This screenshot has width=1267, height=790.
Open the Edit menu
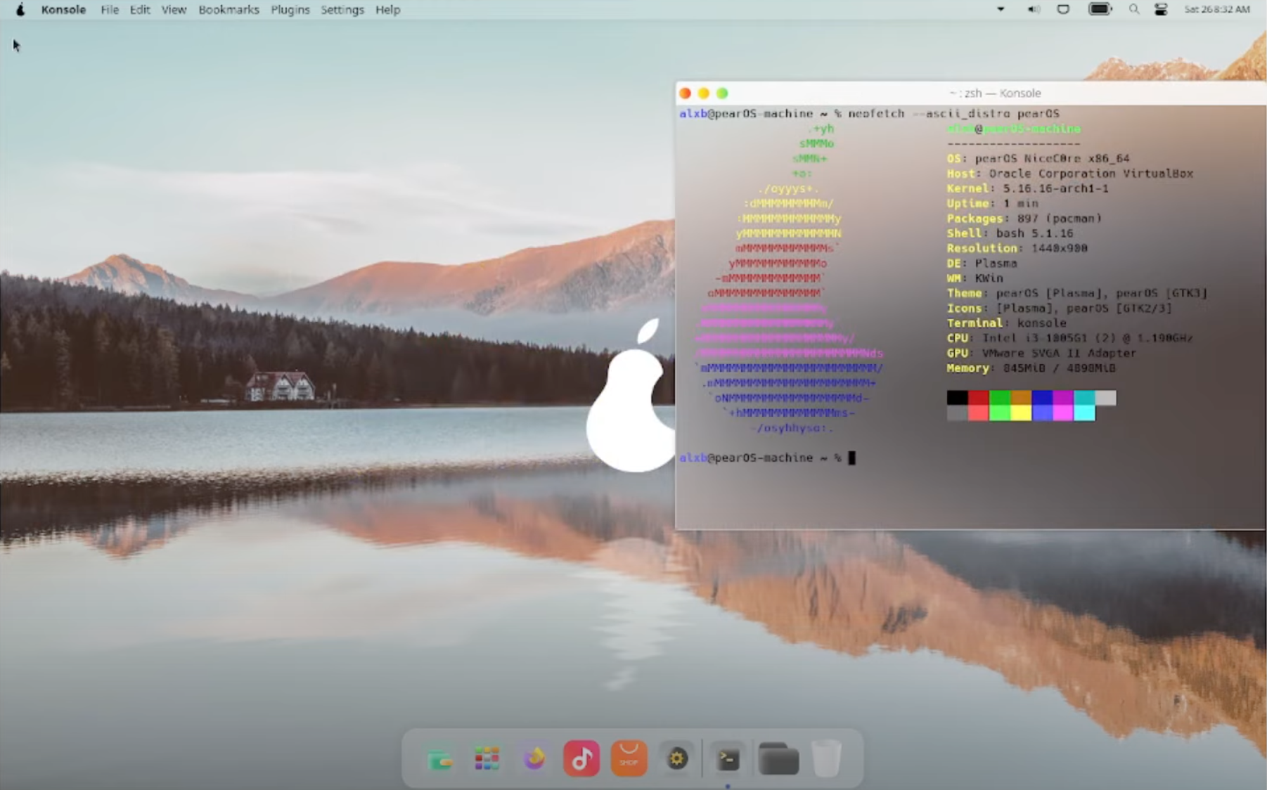point(140,10)
